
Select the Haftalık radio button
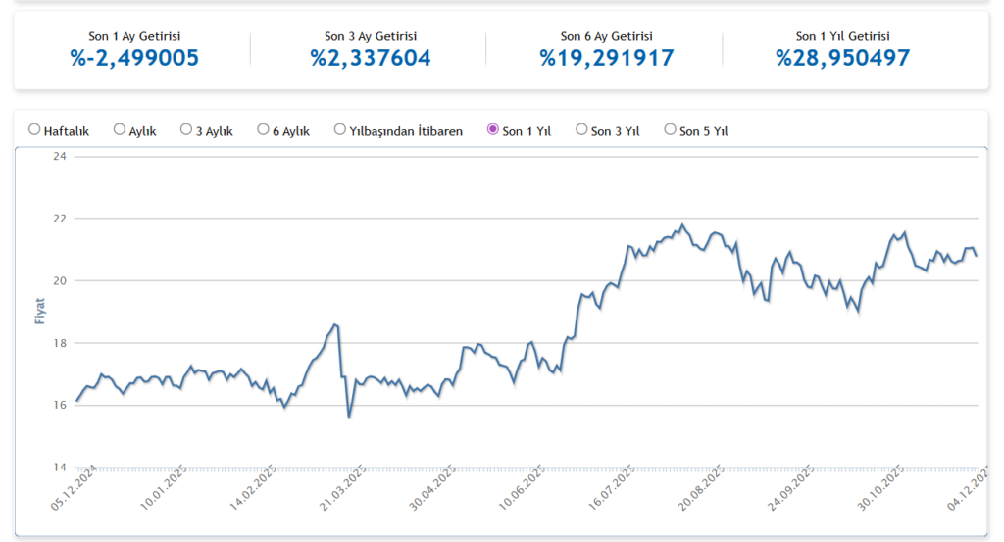point(35,129)
